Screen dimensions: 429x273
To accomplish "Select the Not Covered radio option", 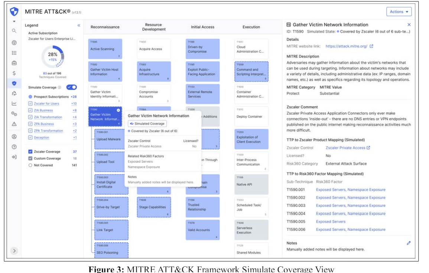I will 30,165.
